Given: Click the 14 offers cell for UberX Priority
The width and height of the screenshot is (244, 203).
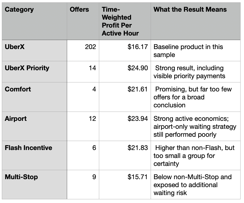Looking at the screenshot, I should pos(83,72).
